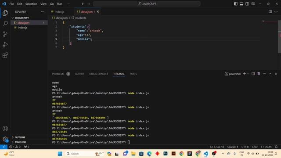The image size is (281, 158).
Task: Click Ln 5, Col 18 status entry
Action: coord(217,147)
